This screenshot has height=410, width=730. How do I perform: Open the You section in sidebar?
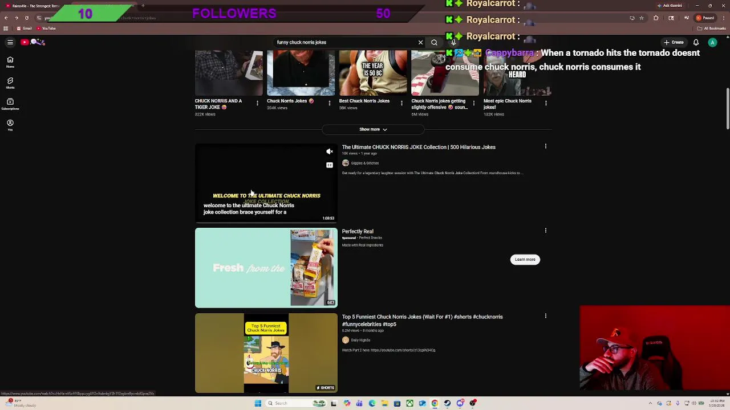click(x=10, y=125)
